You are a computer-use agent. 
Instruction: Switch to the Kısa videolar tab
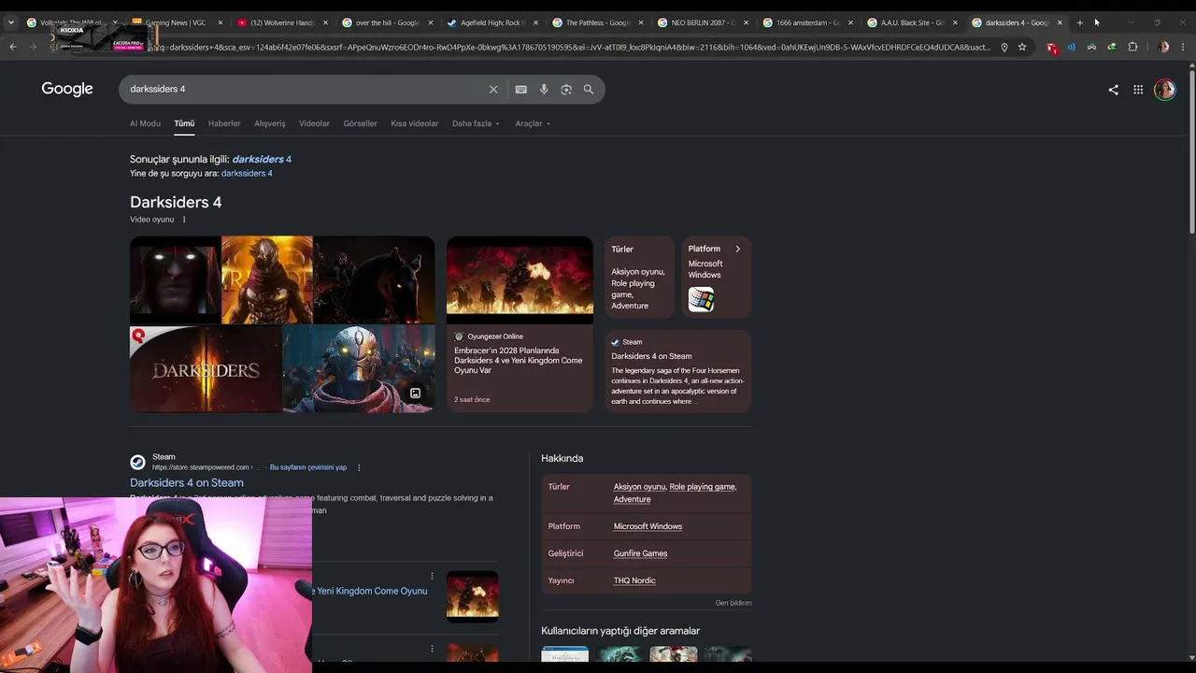414,123
